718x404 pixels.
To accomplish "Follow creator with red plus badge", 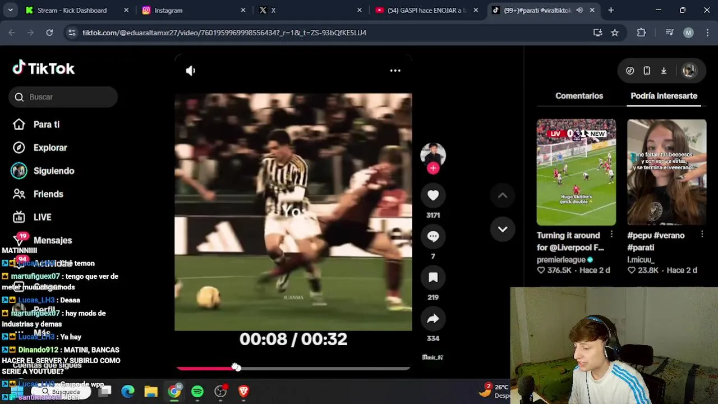I will [x=433, y=168].
